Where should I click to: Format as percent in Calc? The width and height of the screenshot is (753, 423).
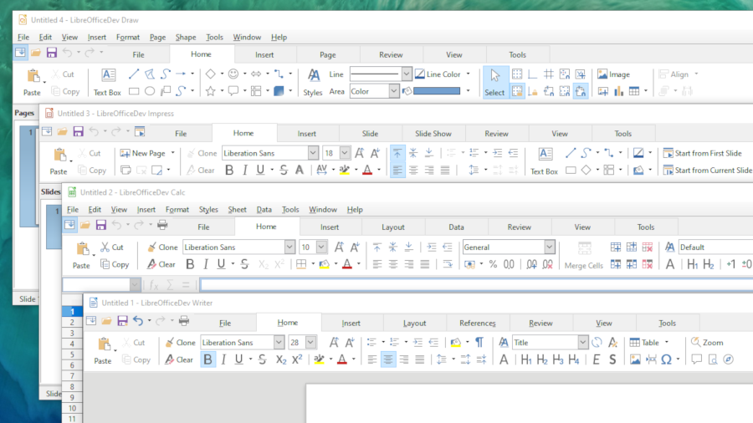click(493, 264)
